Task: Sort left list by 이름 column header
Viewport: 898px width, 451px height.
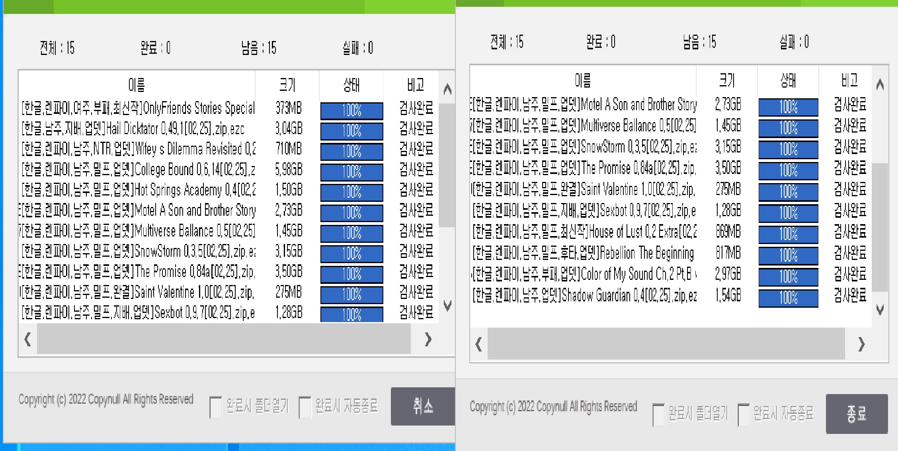Action: point(137,85)
